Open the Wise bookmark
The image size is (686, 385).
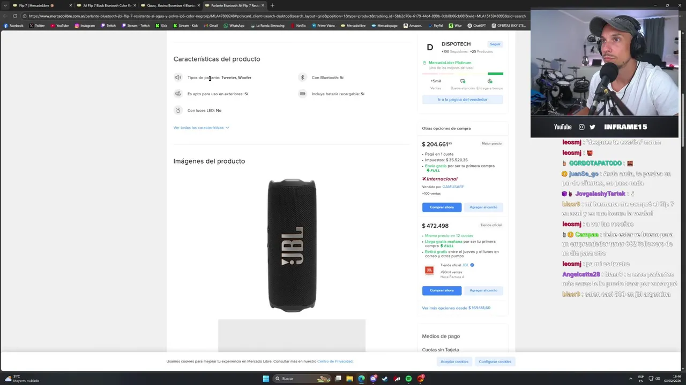coord(456,26)
